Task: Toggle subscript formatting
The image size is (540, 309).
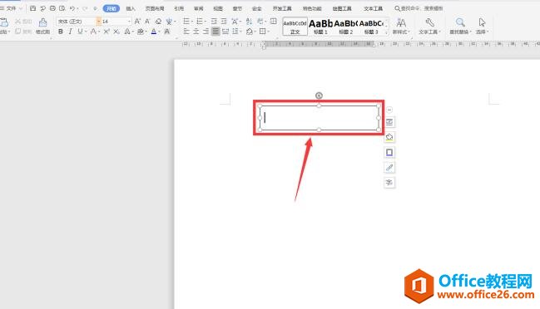Action: pyautogui.click(x=116, y=32)
